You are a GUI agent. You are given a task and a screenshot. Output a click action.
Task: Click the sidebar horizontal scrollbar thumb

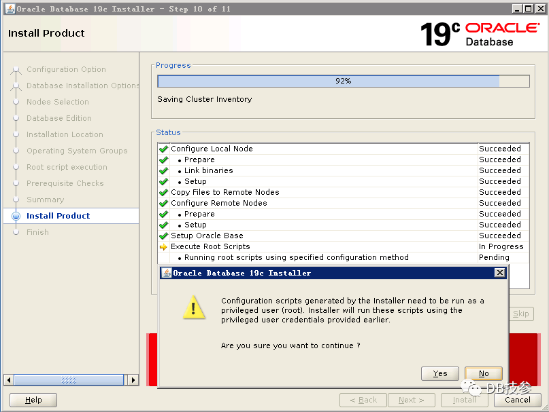69,380
